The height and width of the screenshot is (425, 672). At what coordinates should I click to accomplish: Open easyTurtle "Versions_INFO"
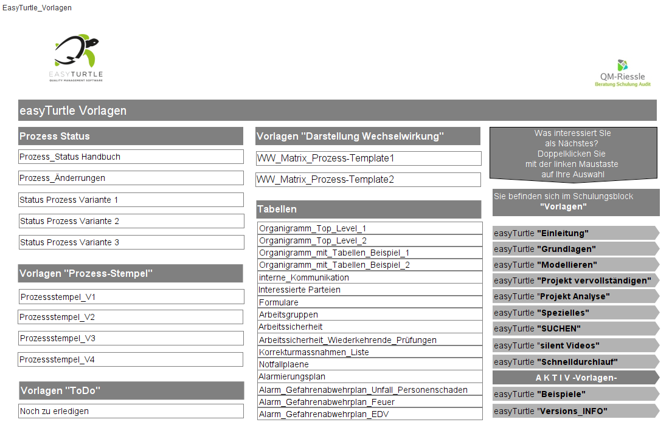click(x=575, y=411)
